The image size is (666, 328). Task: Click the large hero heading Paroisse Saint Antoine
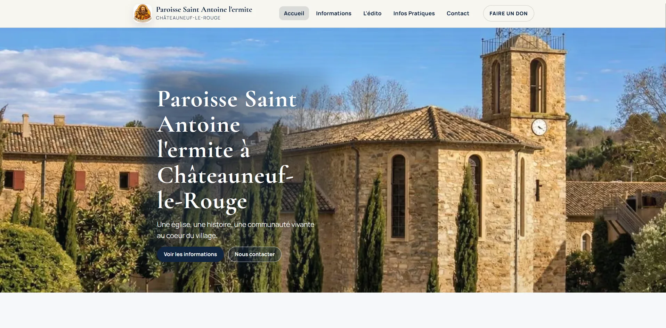(x=227, y=150)
